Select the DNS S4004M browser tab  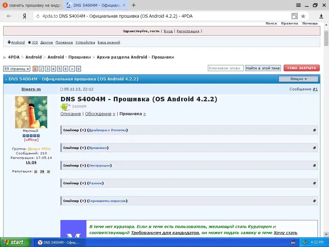[x=96, y=5]
